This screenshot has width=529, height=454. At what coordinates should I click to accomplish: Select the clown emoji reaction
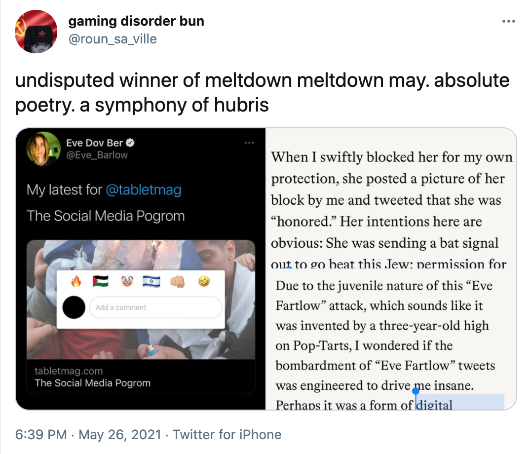(127, 281)
